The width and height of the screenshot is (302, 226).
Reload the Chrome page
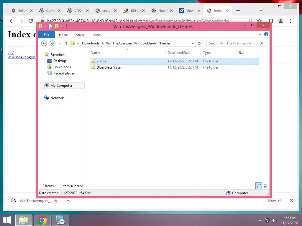(31, 21)
